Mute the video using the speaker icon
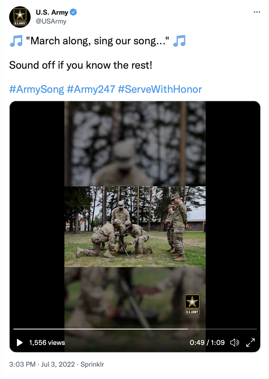Screen dimensions: 269x379 [234, 343]
